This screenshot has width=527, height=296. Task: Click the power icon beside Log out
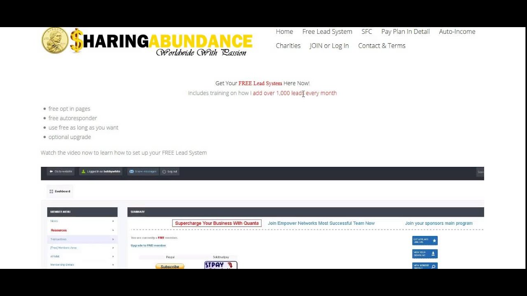[164, 171]
